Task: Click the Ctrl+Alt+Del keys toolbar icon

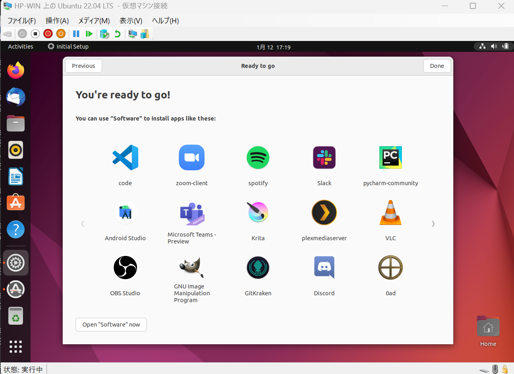Action: [x=8, y=34]
